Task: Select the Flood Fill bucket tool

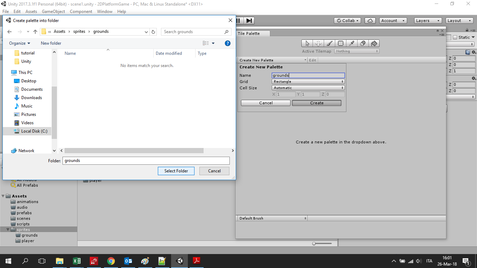Action: [374, 44]
